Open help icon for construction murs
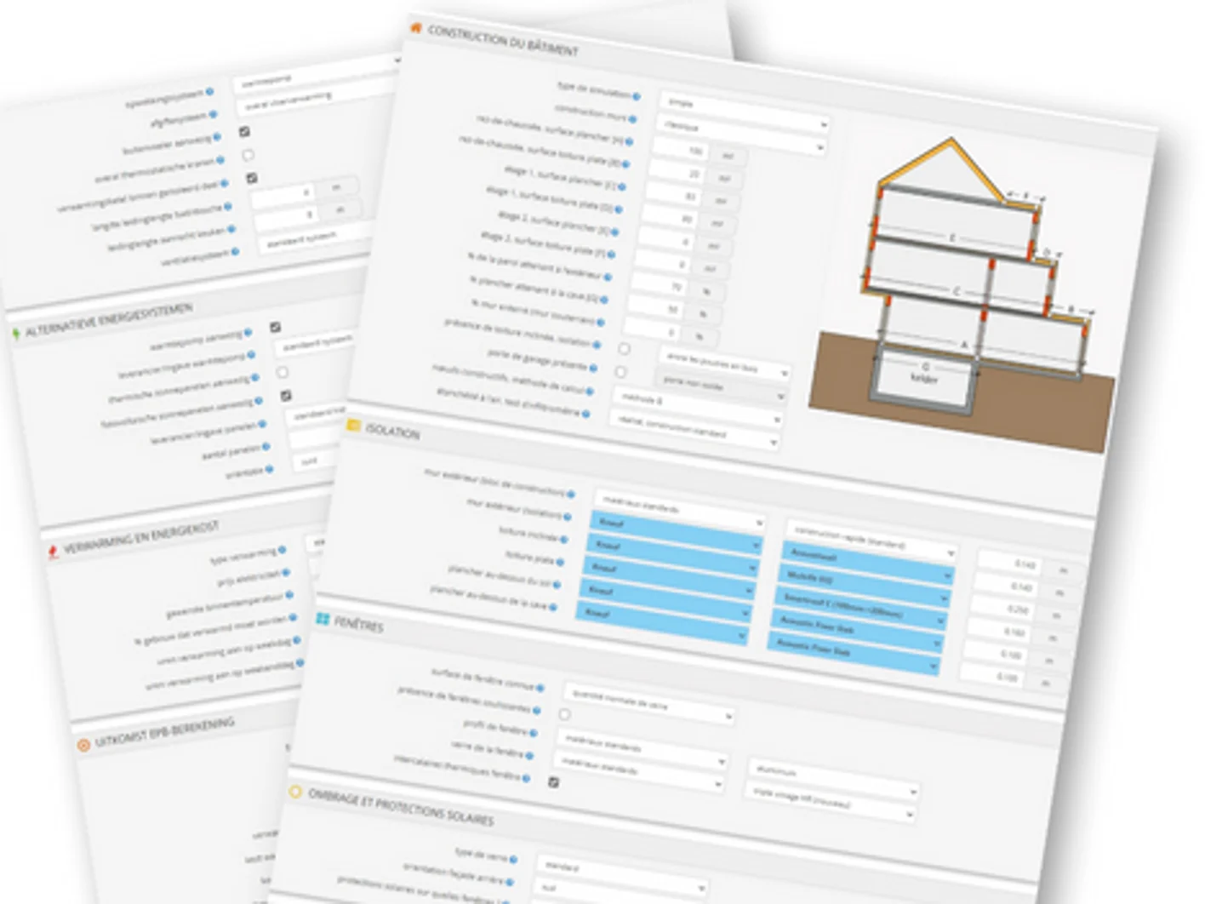Screen dimensions: 1205x904 [x=632, y=119]
